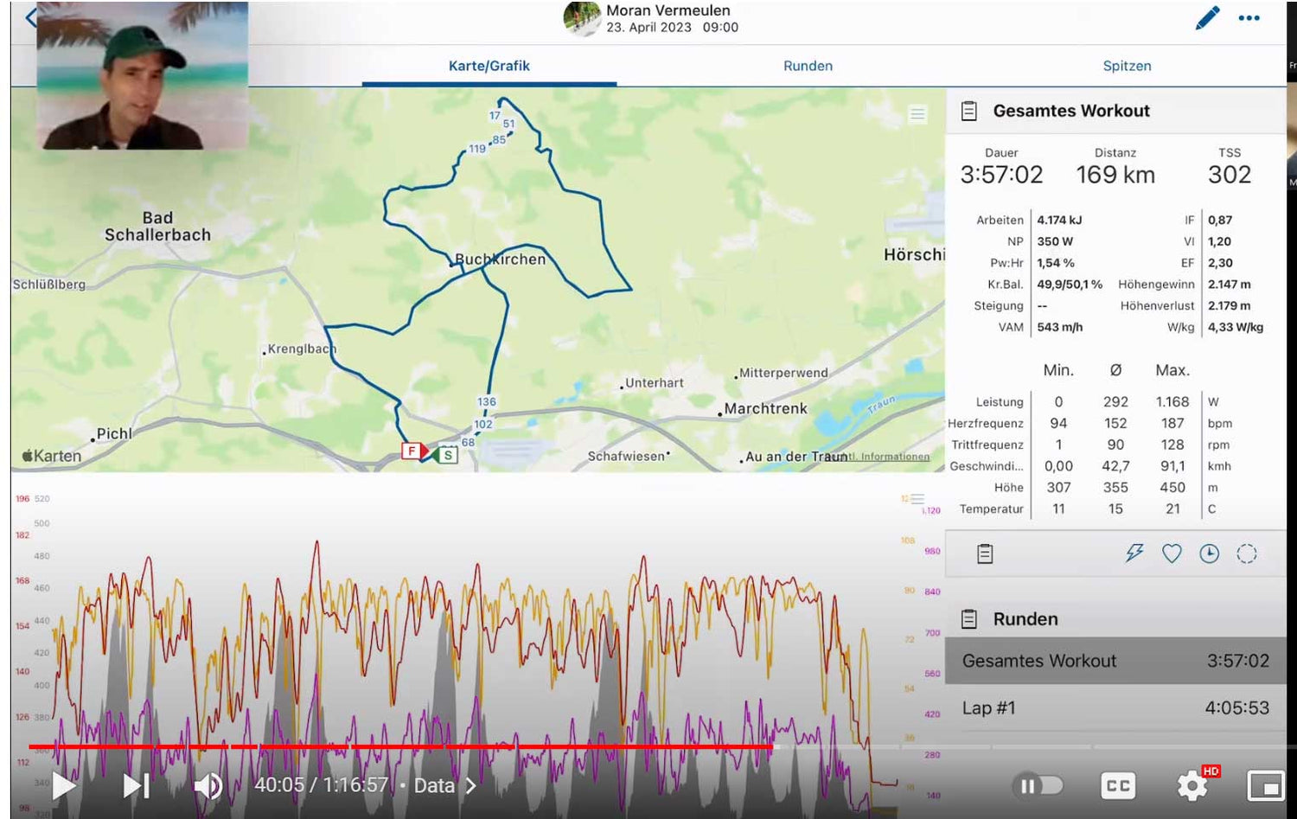
Task: Click the back arrow at top left
Action: [31, 18]
